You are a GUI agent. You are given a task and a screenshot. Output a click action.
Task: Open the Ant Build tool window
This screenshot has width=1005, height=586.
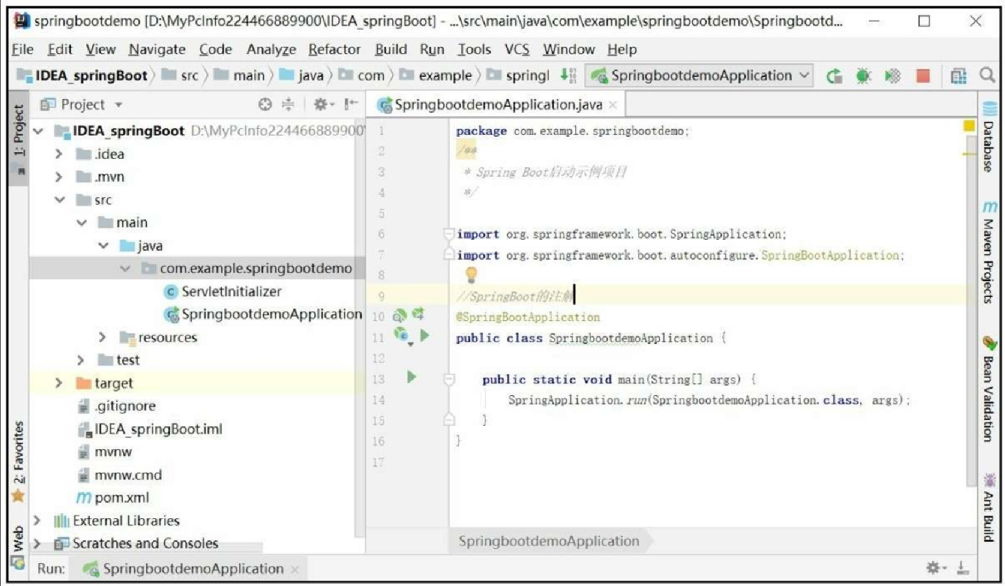tap(989, 507)
